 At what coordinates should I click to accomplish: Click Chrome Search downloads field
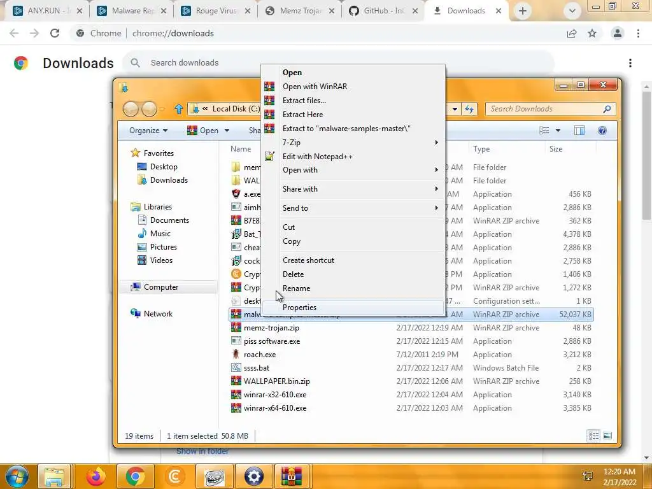(337, 63)
